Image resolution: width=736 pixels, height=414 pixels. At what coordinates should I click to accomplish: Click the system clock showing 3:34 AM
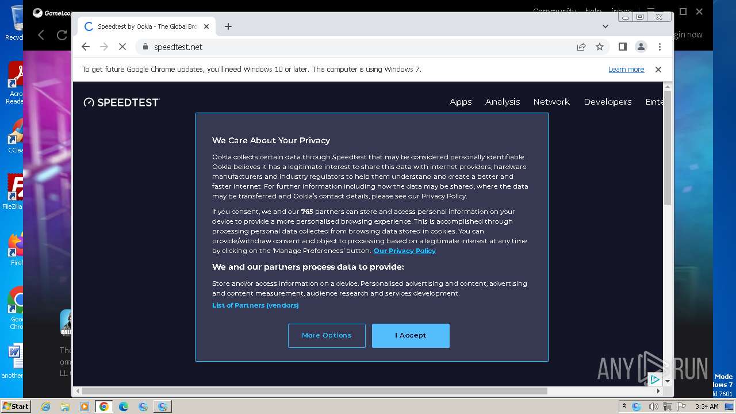(707, 407)
